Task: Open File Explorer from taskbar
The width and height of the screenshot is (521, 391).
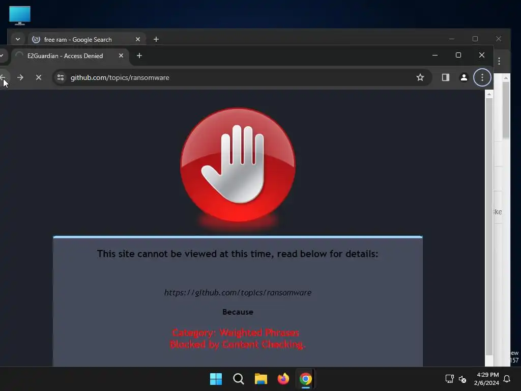Action: (261, 379)
